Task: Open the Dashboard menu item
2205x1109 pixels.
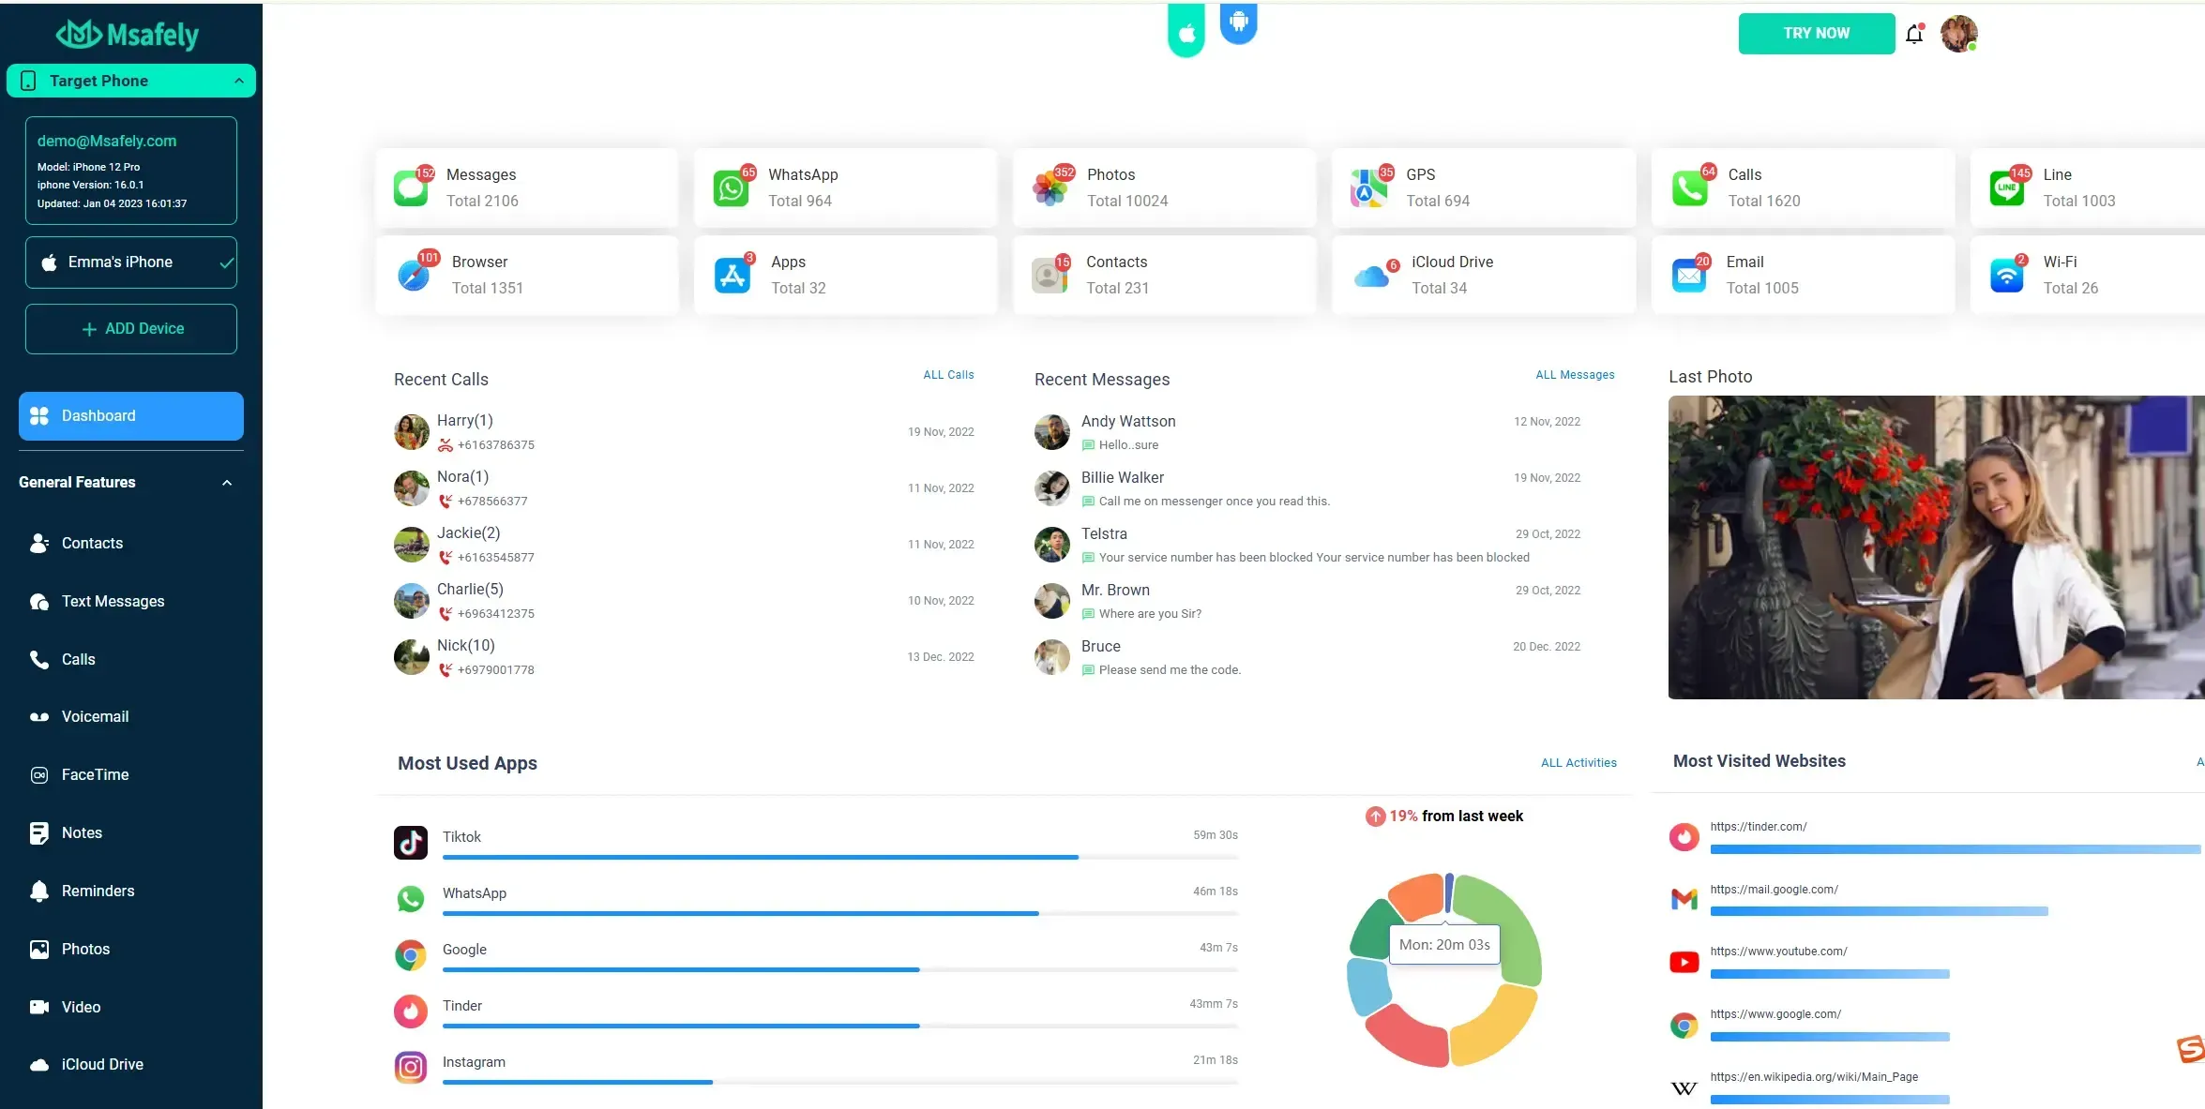Action: click(131, 416)
